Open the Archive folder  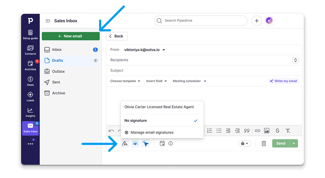[71, 93]
